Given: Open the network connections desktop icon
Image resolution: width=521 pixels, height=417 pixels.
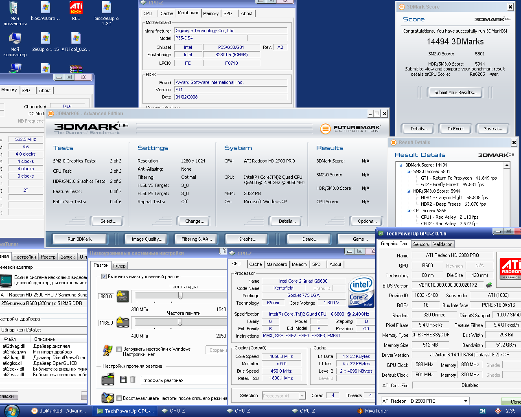Looking at the screenshot, I should pyautogui.click(x=15, y=68).
